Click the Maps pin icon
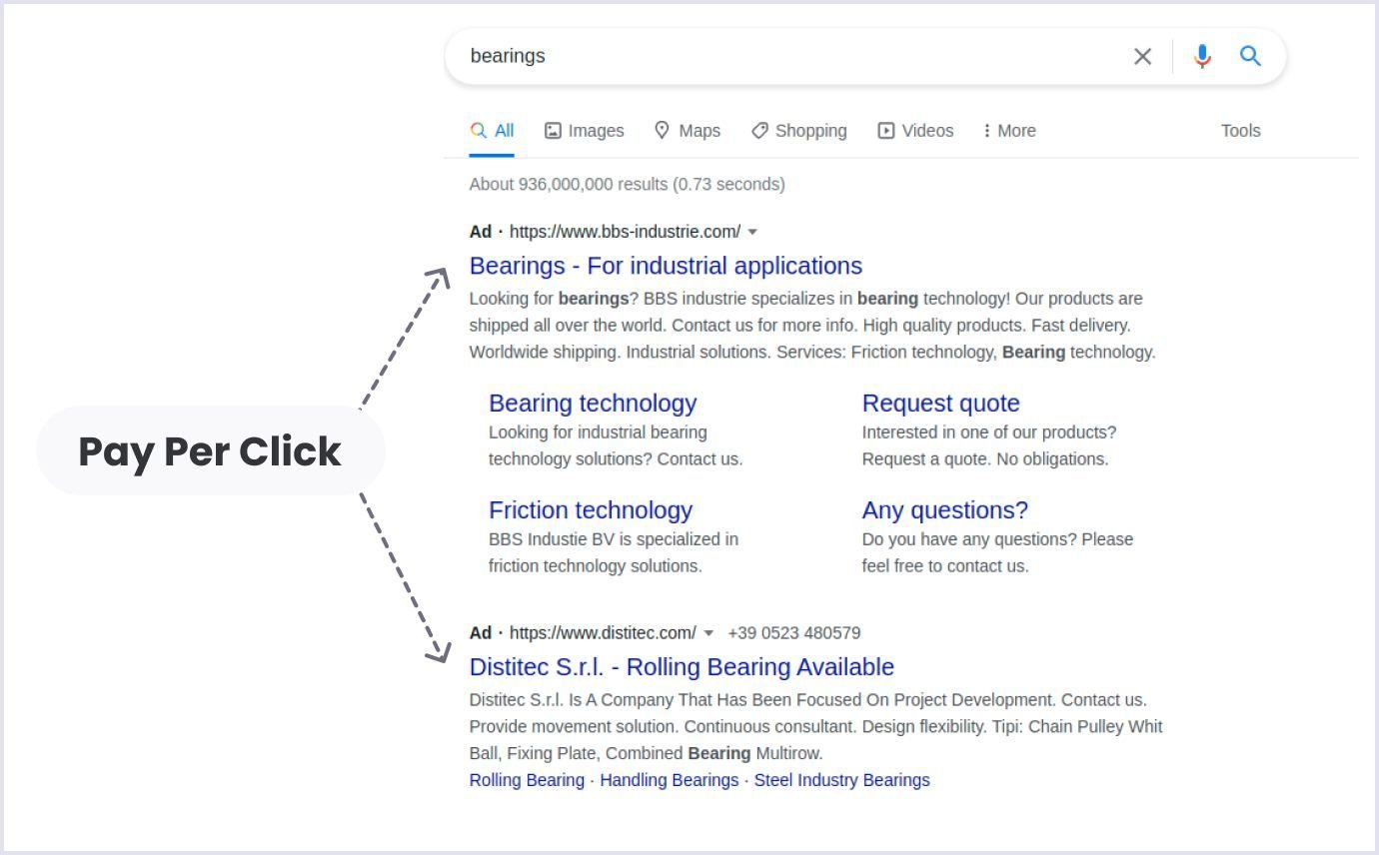The width and height of the screenshot is (1379, 855). click(662, 131)
